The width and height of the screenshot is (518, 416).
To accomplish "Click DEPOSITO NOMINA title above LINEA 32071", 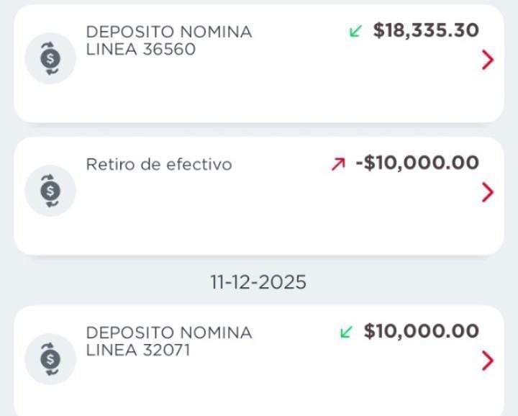I will tap(169, 333).
